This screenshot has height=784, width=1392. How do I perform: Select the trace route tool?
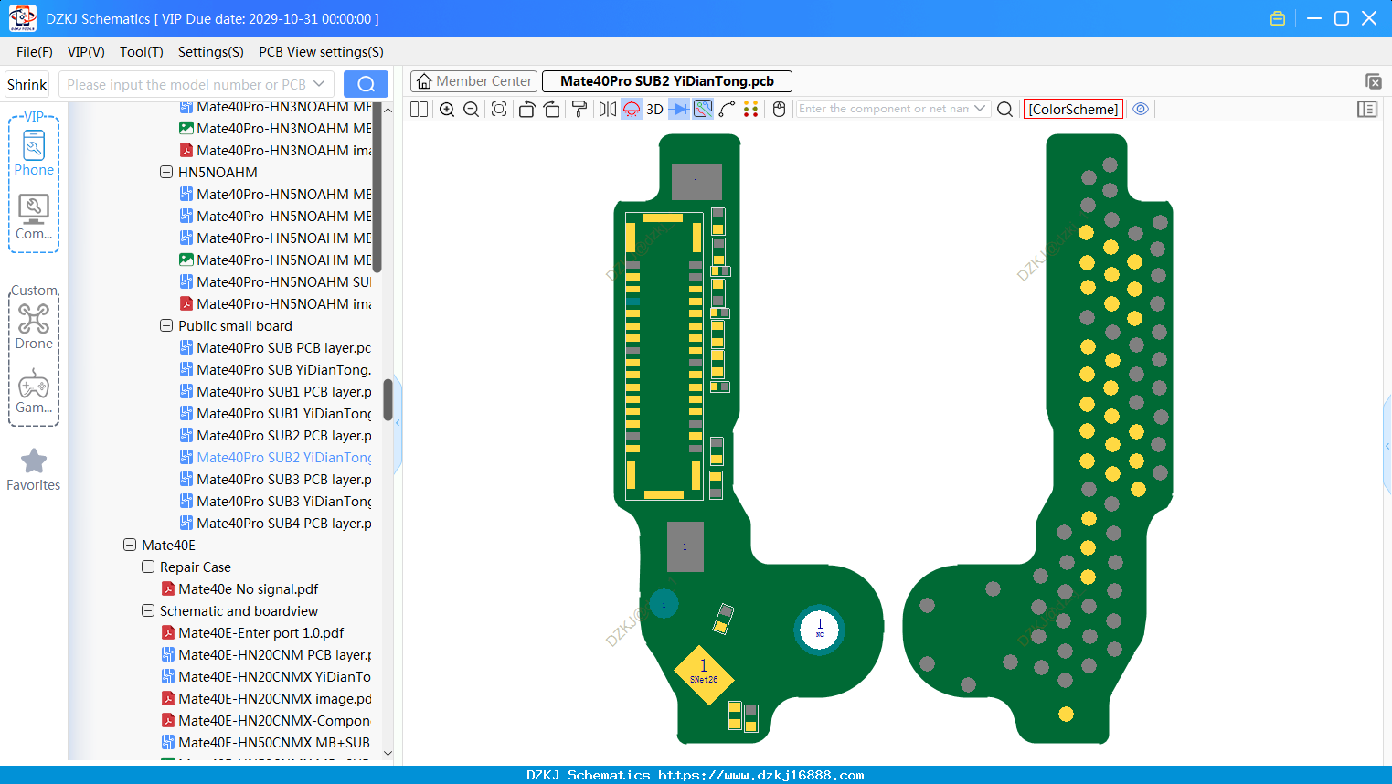click(727, 110)
